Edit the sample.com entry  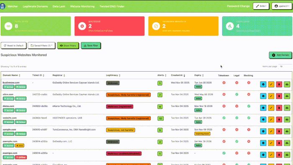pyautogui.click(x=271, y=131)
